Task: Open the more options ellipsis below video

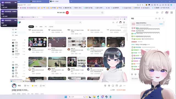Action: 124,86
